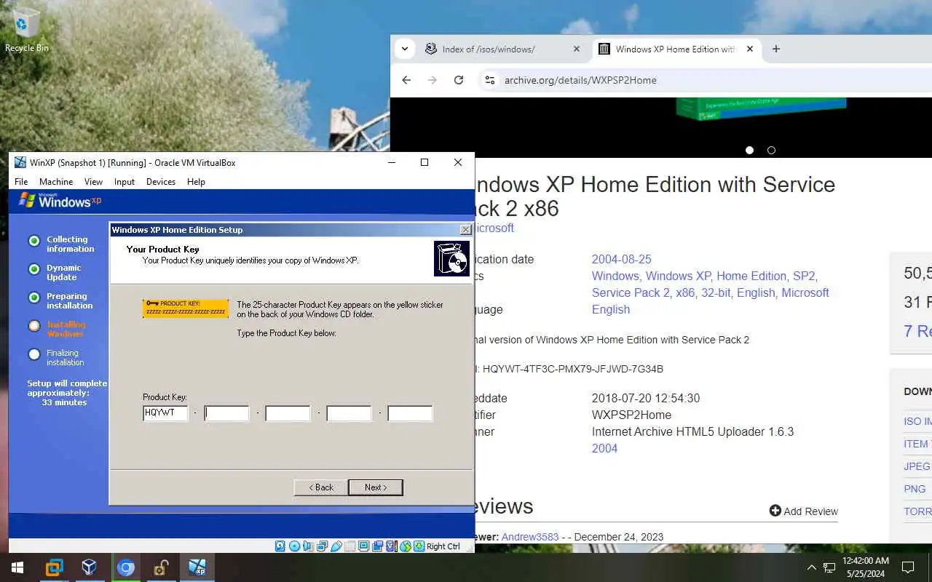
Task: Open VirtualBox View menu
Action: pyautogui.click(x=93, y=182)
